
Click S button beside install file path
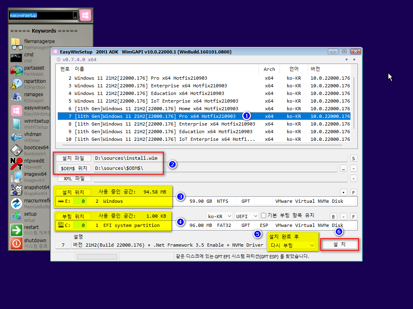coord(353,159)
